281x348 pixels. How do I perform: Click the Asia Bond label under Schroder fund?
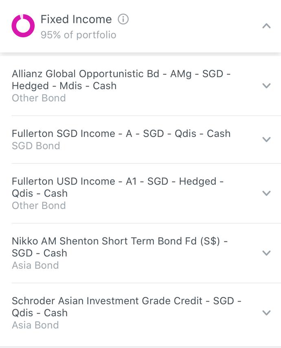click(x=35, y=325)
